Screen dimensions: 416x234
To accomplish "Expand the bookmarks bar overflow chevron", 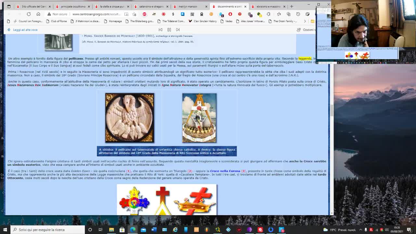I will [305, 21].
